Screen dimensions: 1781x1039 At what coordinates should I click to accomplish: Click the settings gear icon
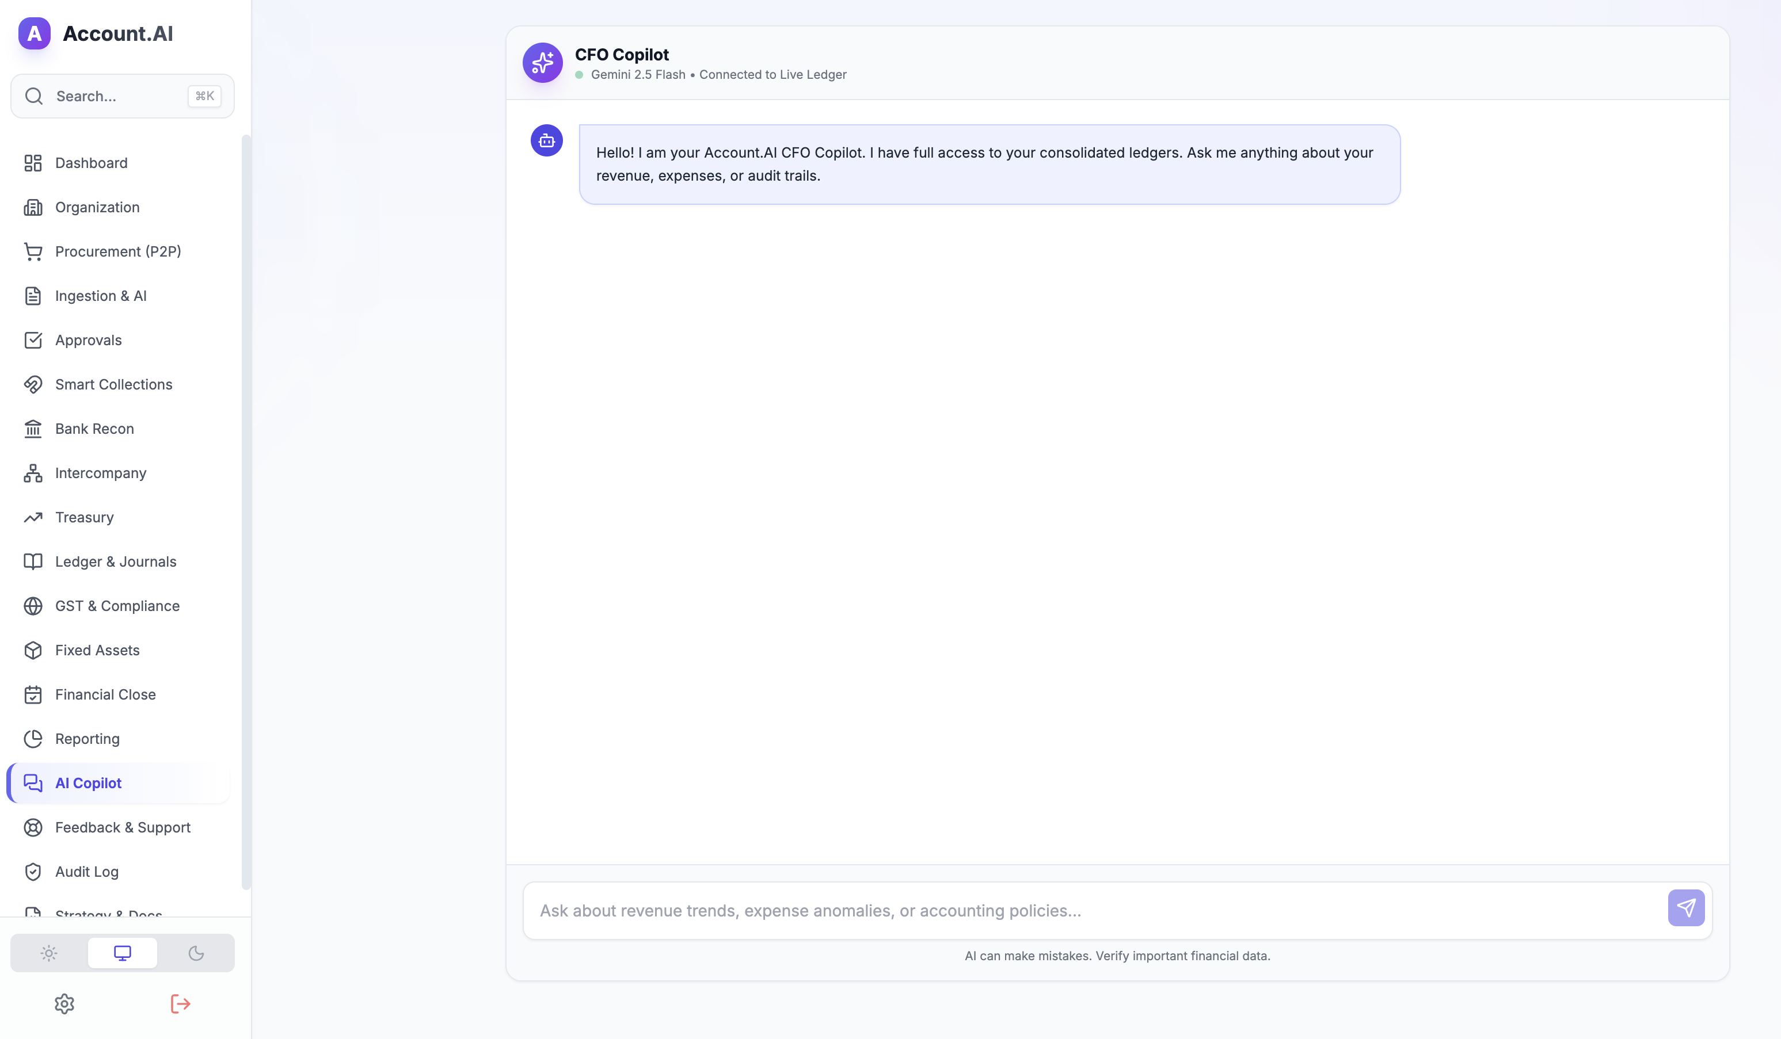click(64, 1004)
